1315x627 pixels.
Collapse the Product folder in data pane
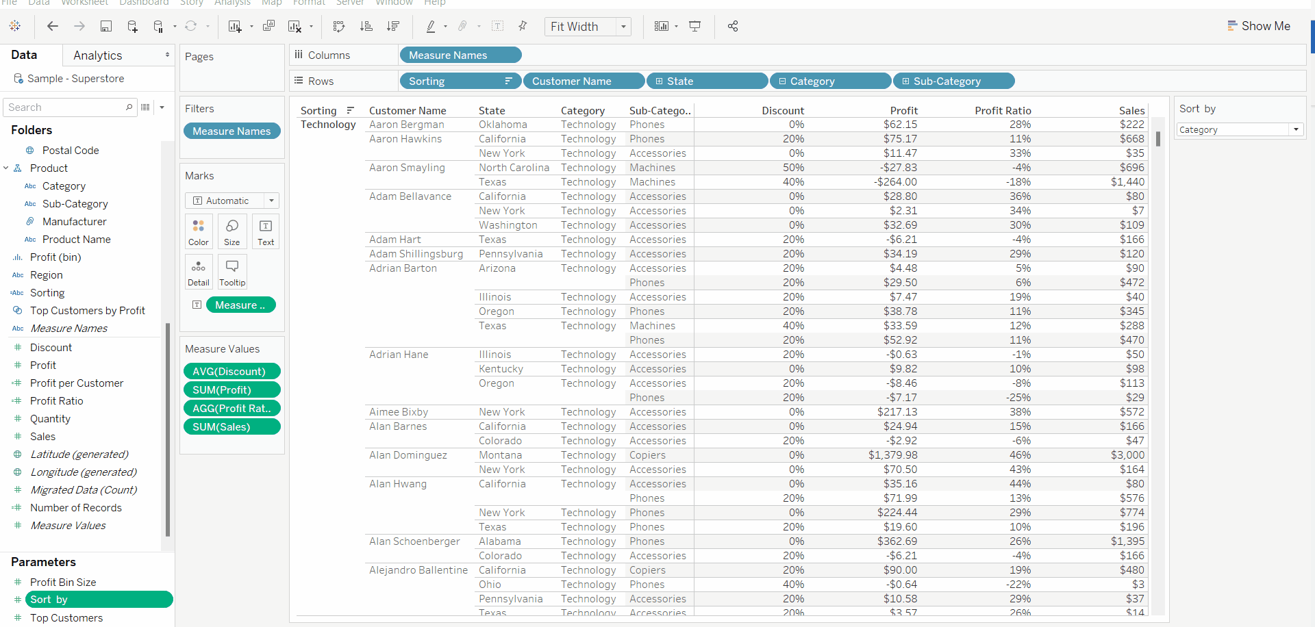click(6, 168)
